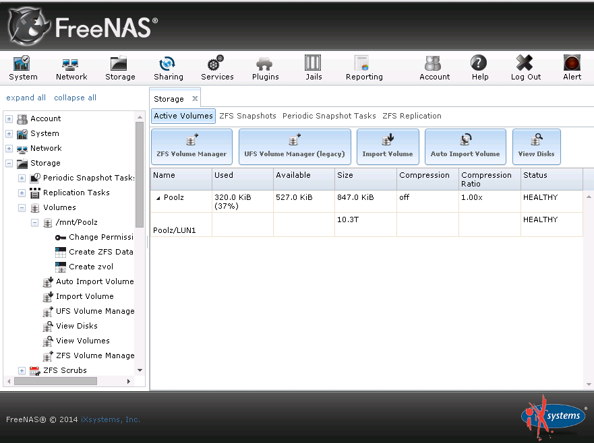The width and height of the screenshot is (594, 443).
Task: Click the ZFS Volume Manager button
Action: click(191, 147)
